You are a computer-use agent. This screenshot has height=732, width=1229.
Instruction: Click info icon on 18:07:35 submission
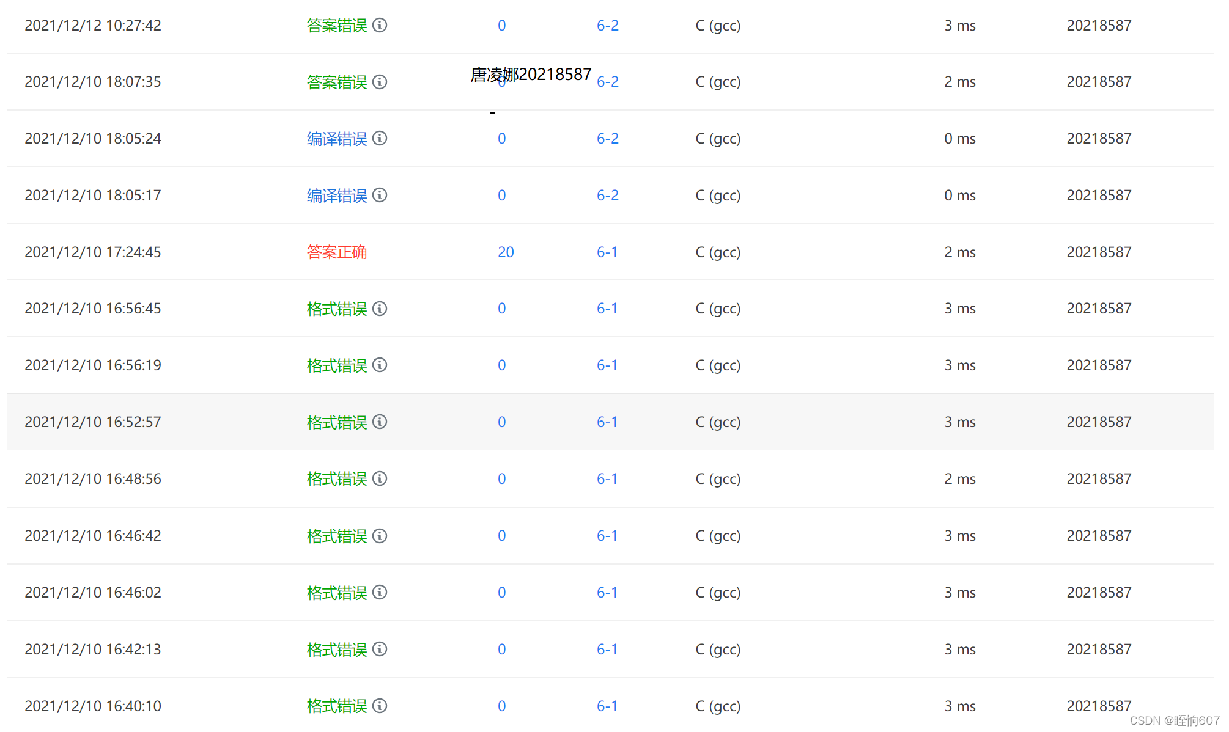[380, 82]
